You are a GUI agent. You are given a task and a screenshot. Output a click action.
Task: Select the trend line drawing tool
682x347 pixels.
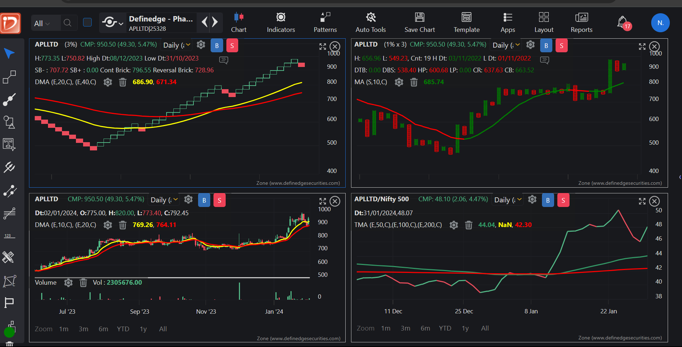click(x=9, y=77)
